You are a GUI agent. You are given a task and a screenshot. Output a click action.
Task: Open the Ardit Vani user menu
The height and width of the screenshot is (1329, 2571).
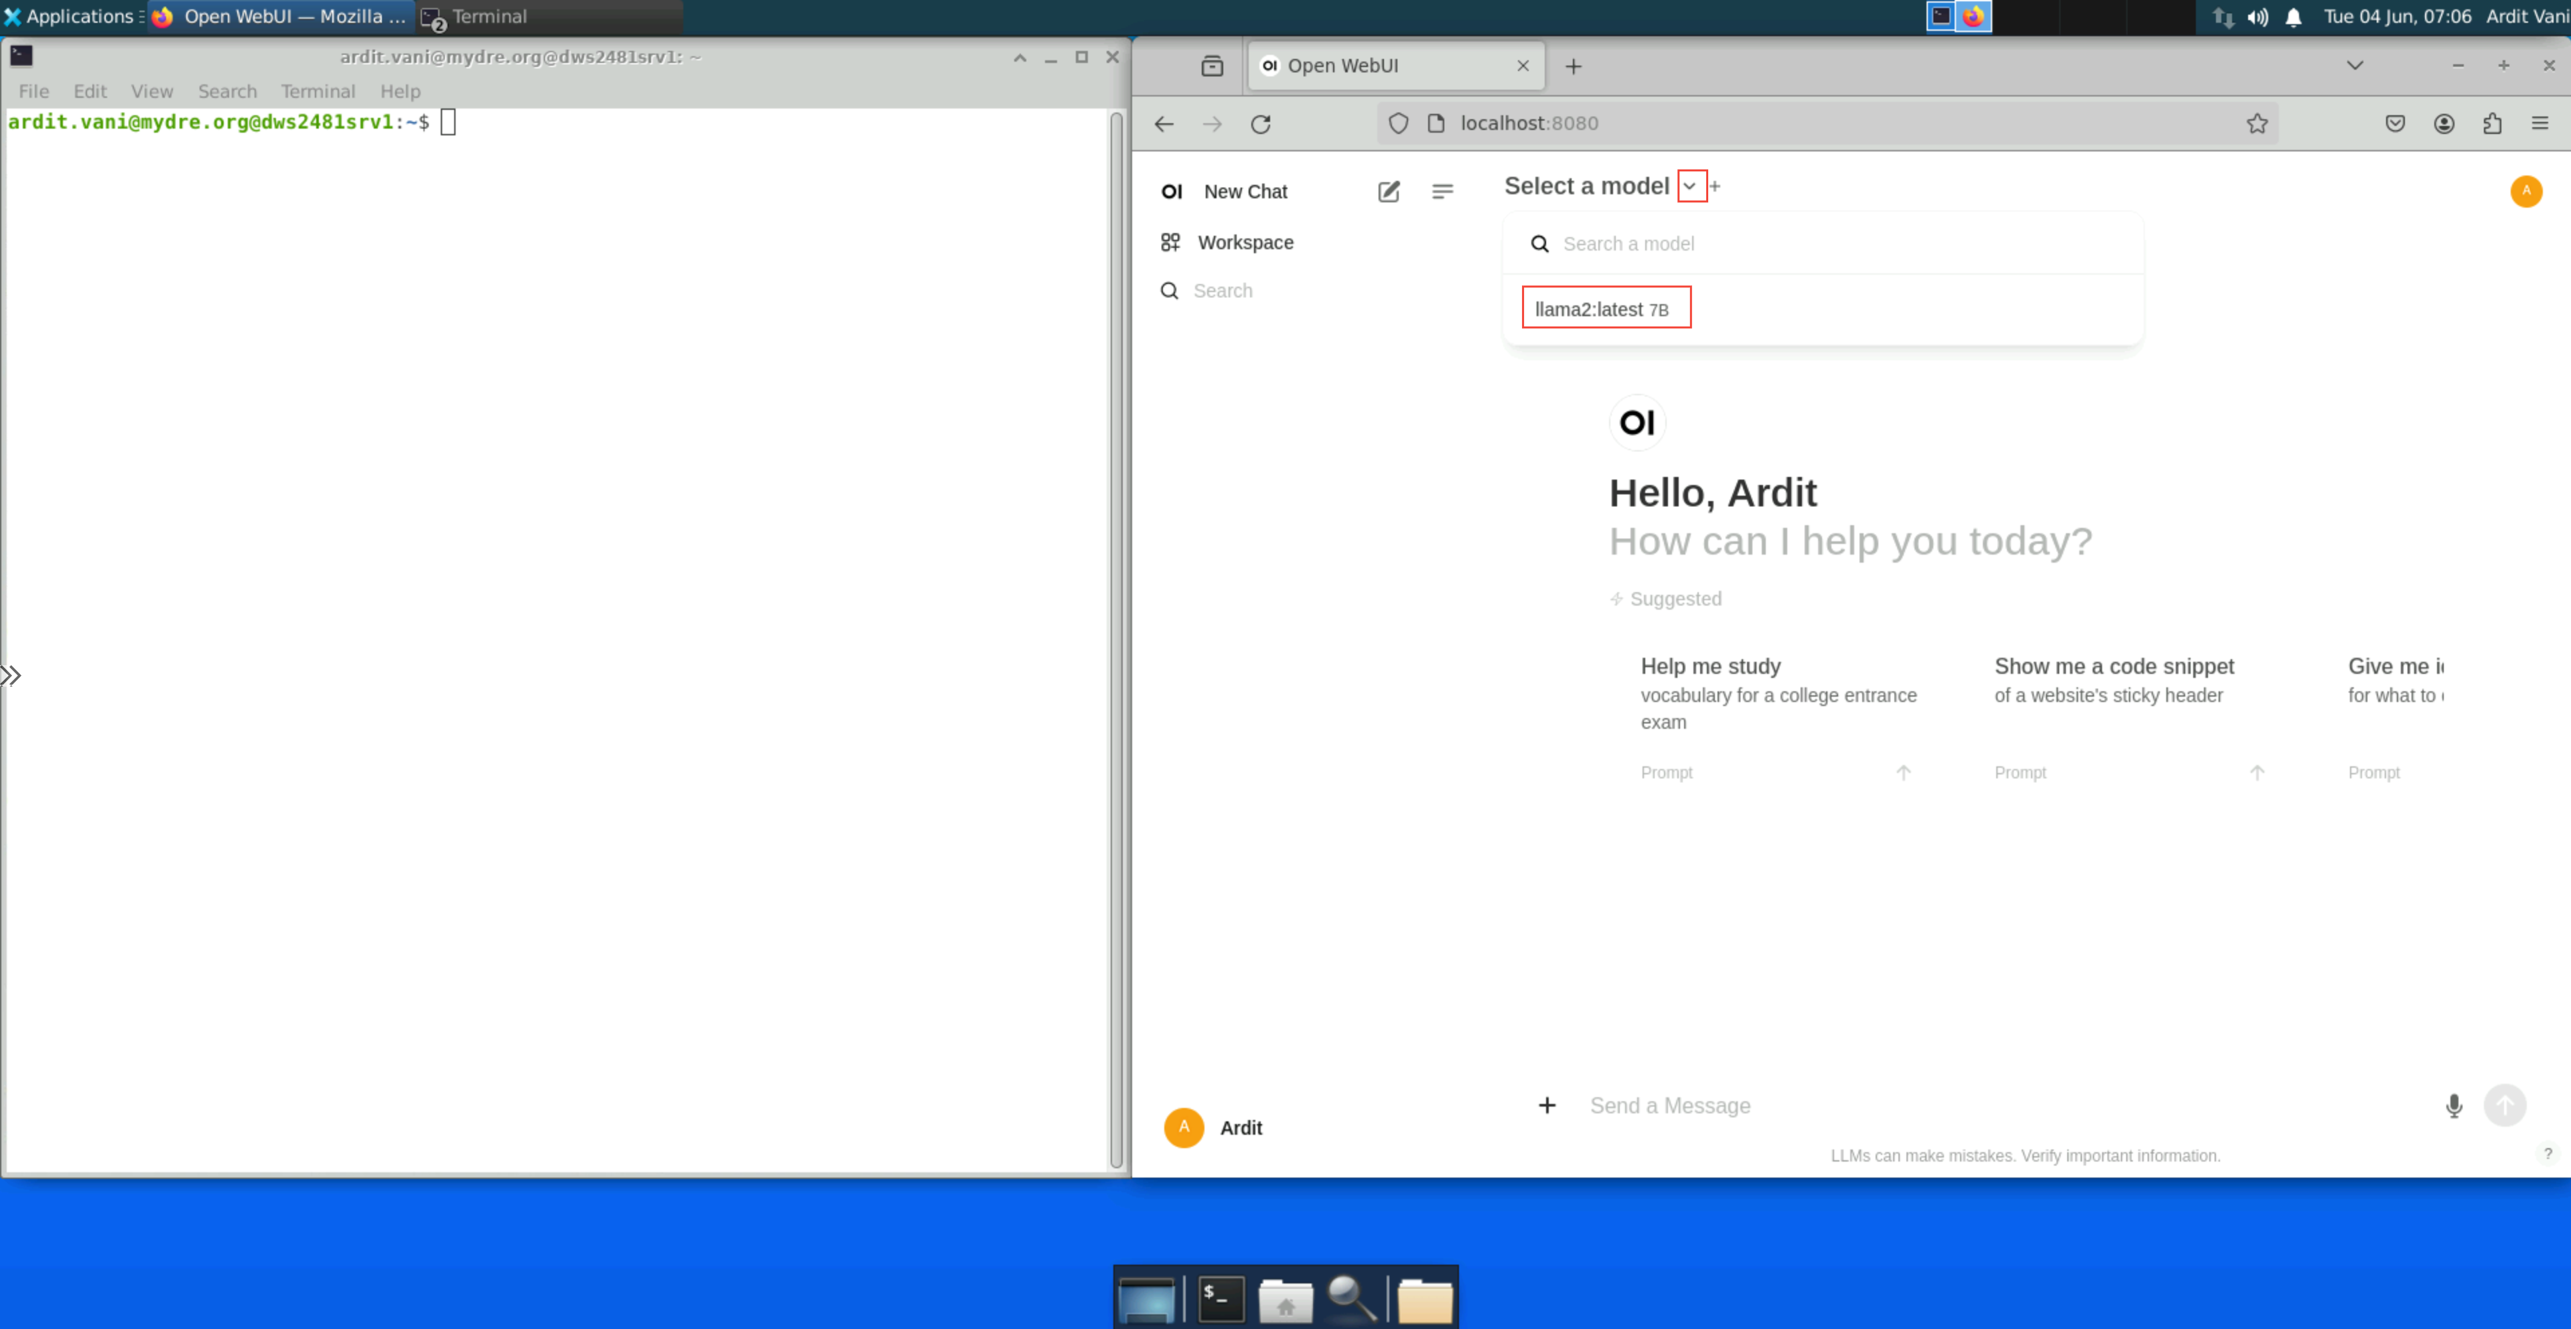pos(2526,16)
